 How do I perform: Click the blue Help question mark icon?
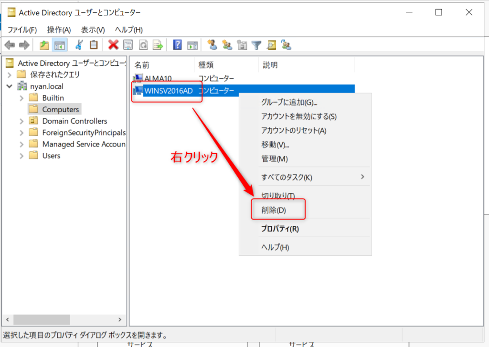coord(177,45)
